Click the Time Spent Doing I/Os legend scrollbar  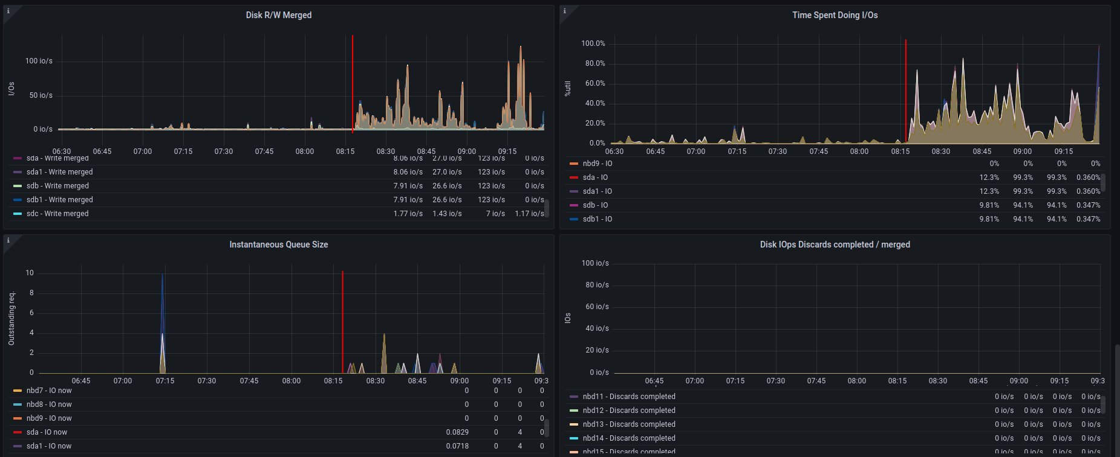tap(1103, 182)
